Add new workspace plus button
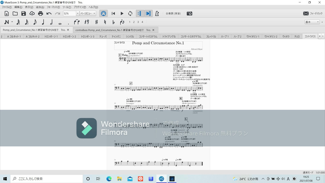Viewport: 325px width, 183px height. coord(322,22)
